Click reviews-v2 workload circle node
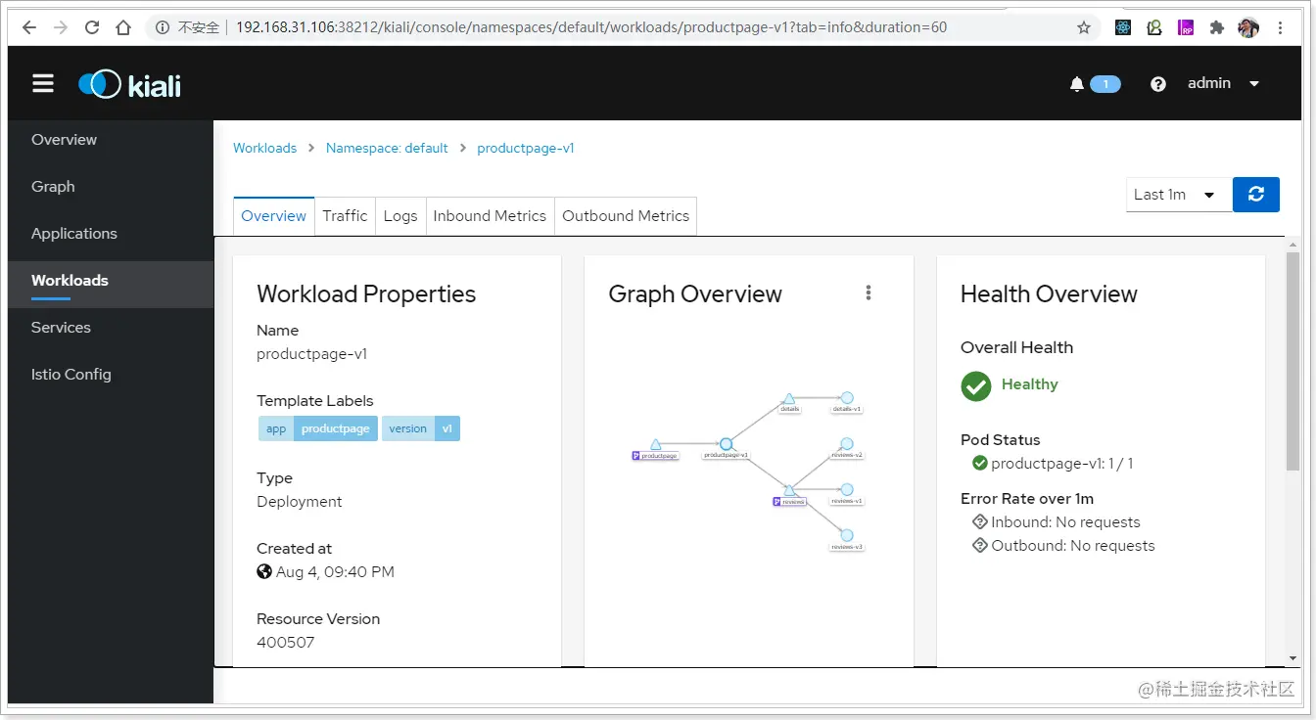The height and width of the screenshot is (720, 1316). coord(847,444)
